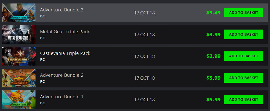Add Adventure Bundle 3 to basket
Screen dimensions: 270x111
click(243, 13)
